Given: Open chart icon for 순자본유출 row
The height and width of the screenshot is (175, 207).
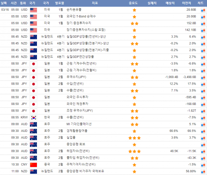Looking at the screenshot, I should (203, 10).
